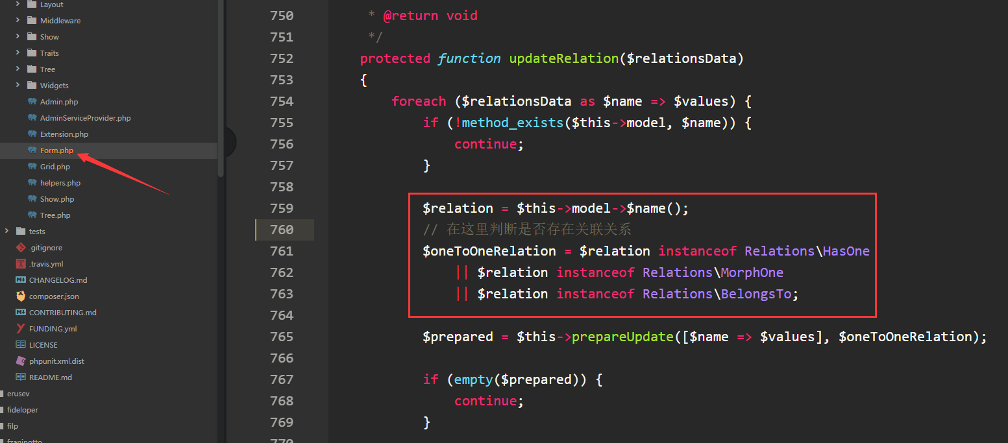Open the .travis.yml file

point(46,264)
